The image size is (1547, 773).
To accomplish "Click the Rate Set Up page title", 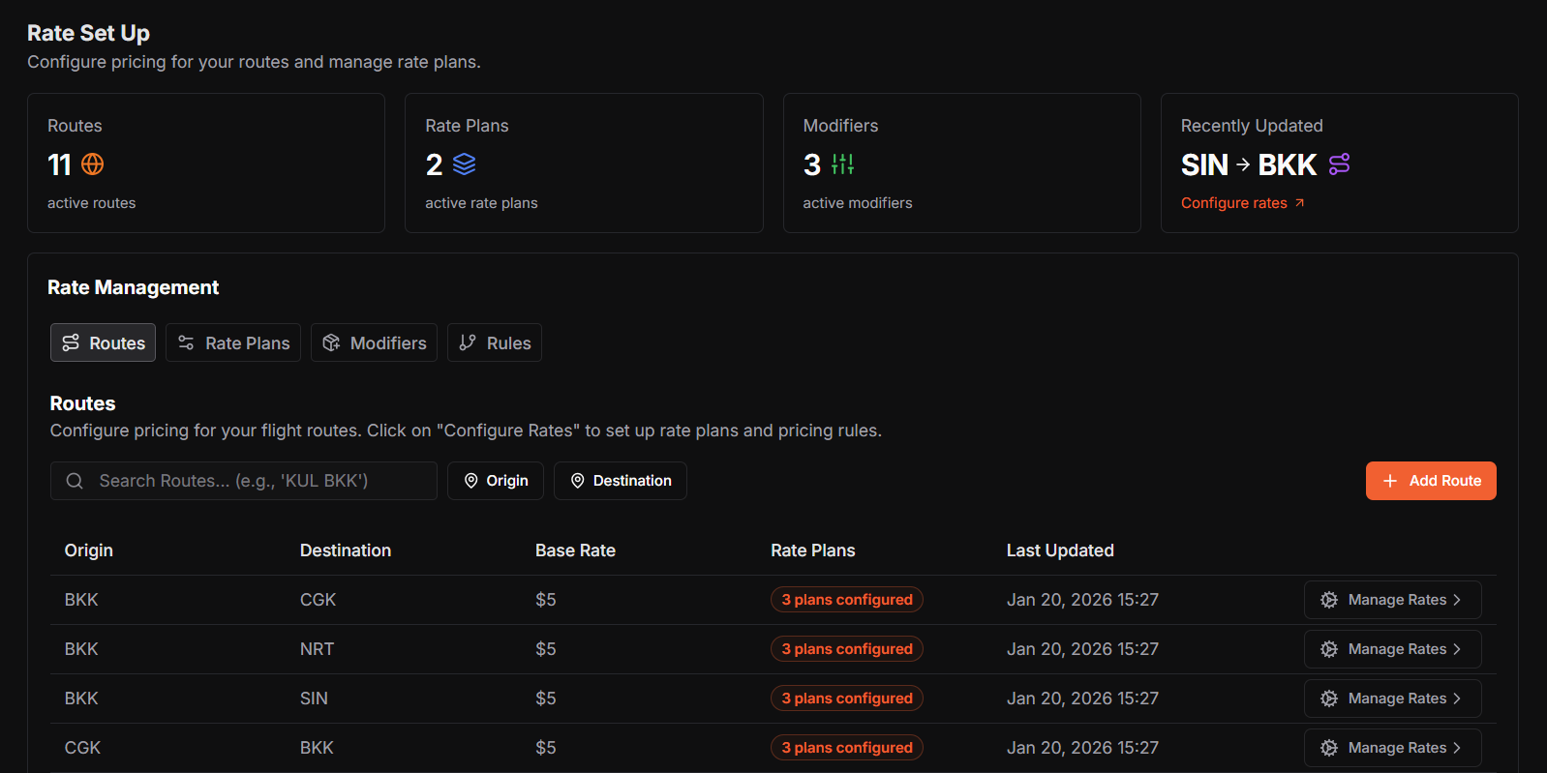I will pos(88,33).
